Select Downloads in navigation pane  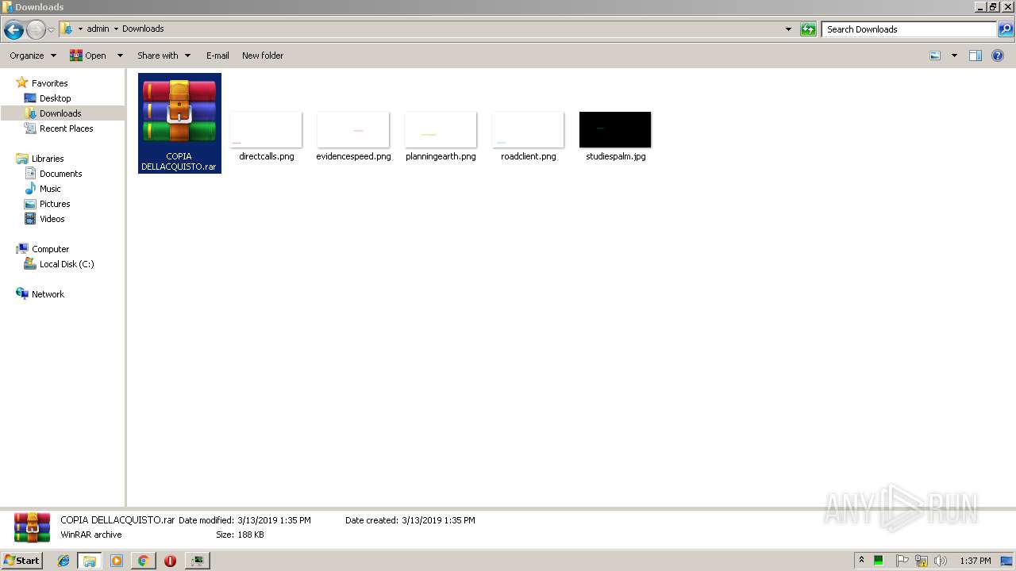[x=60, y=113]
